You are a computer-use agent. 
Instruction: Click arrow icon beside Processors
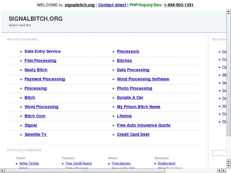(x=113, y=52)
